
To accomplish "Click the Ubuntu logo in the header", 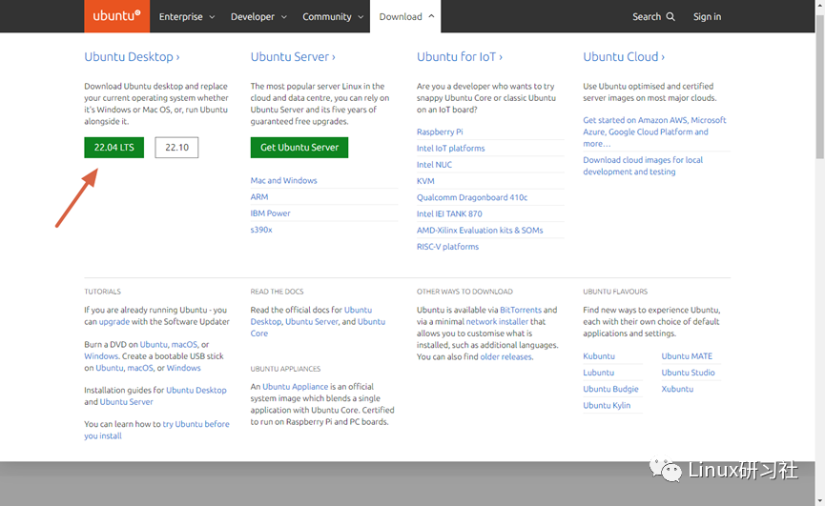I will tap(116, 16).
